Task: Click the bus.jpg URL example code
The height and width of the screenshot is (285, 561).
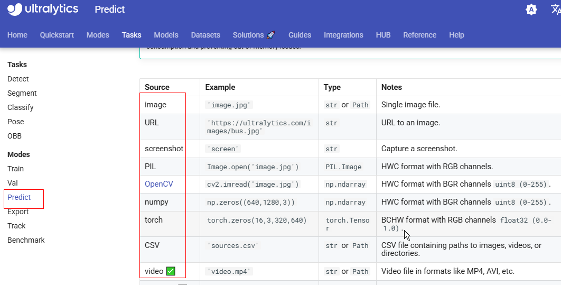Action: [259, 127]
